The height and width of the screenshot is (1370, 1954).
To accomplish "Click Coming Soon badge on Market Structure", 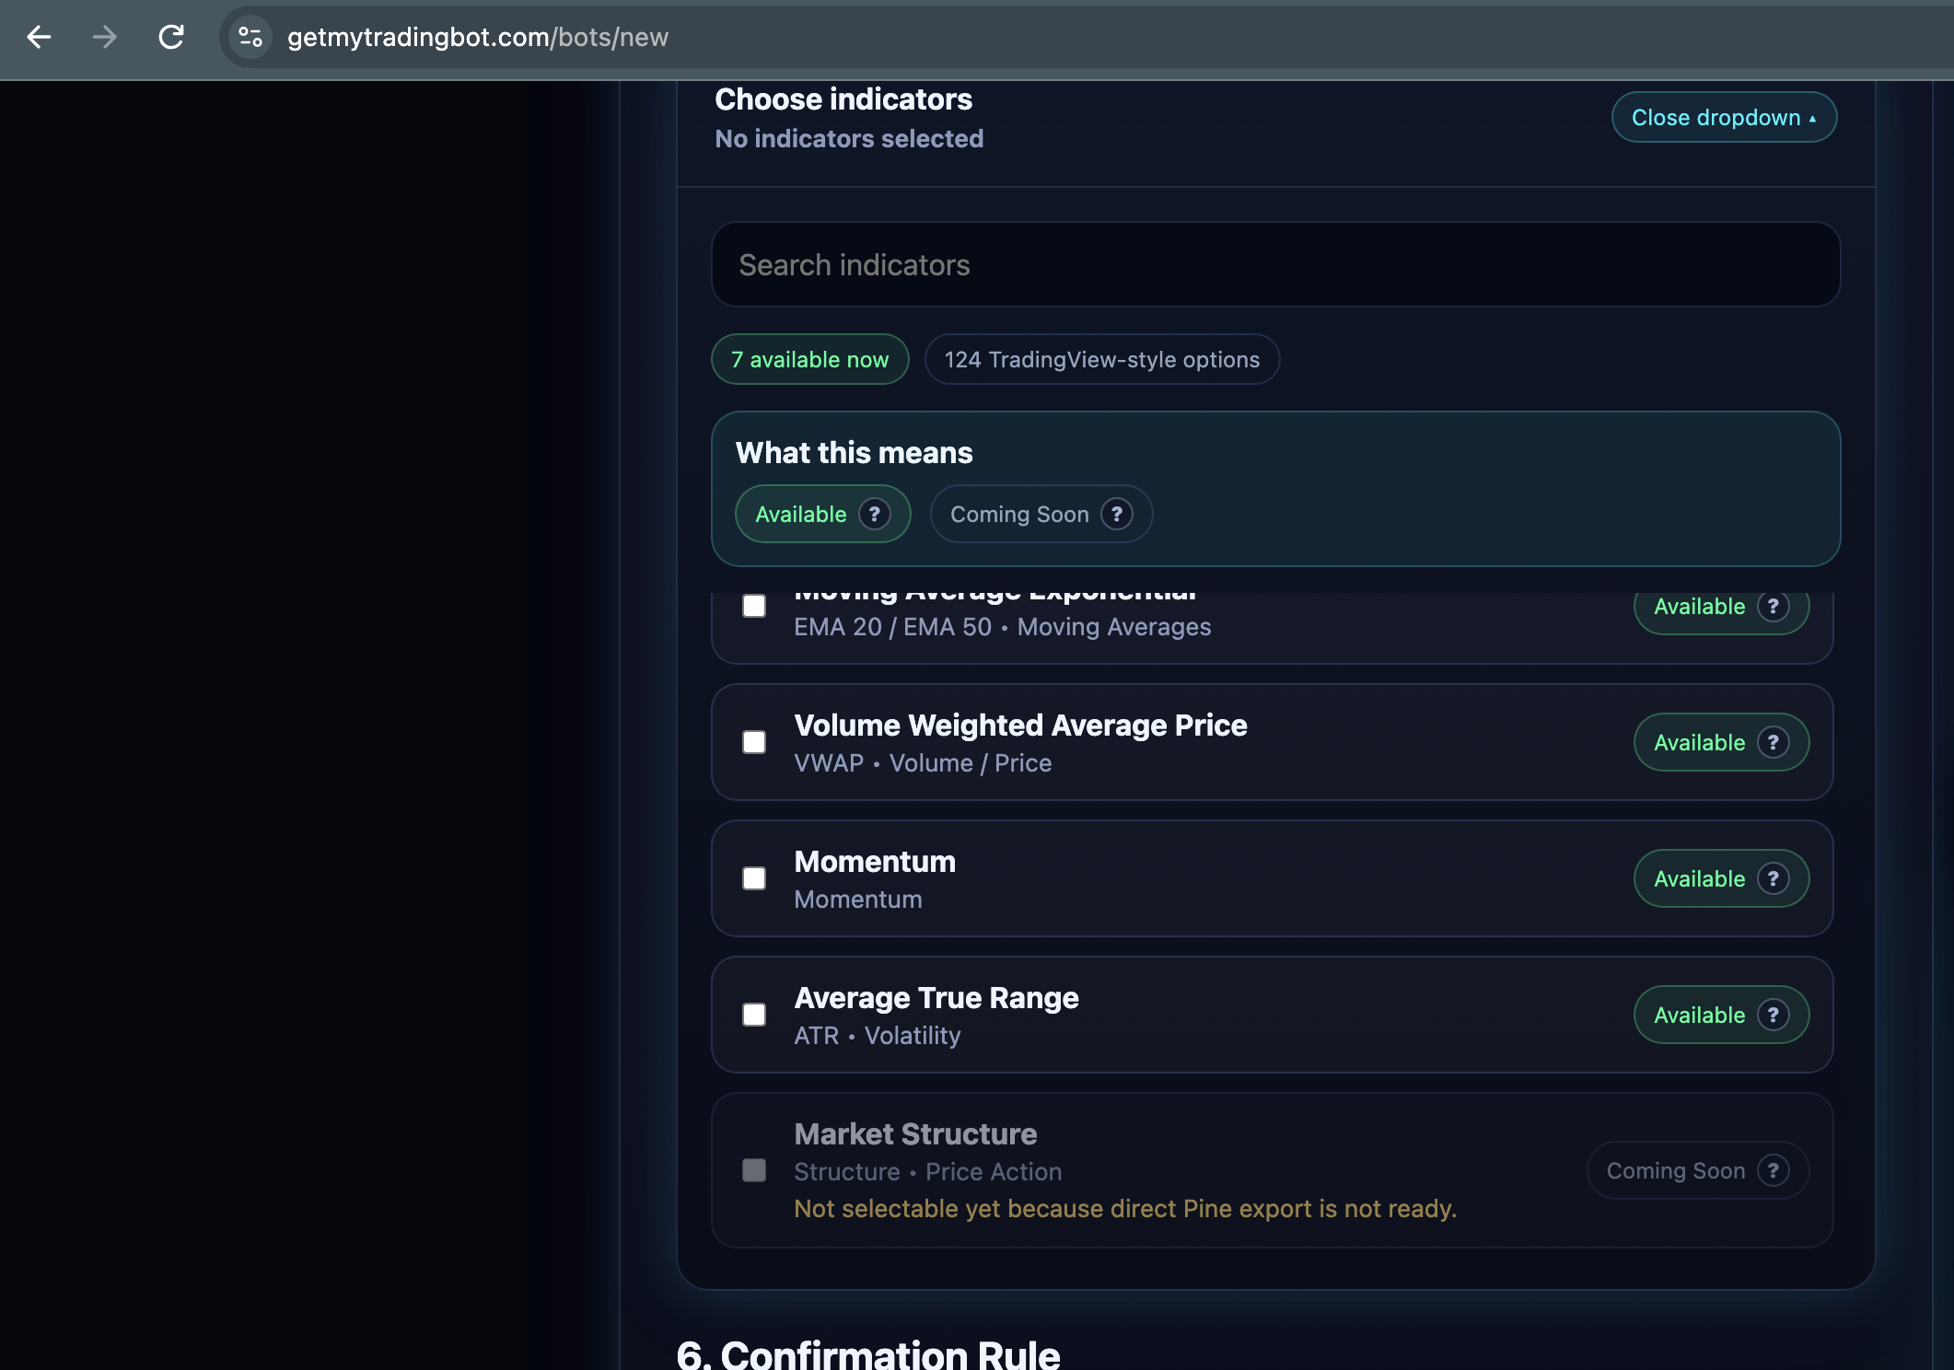I will pyautogui.click(x=1697, y=1170).
